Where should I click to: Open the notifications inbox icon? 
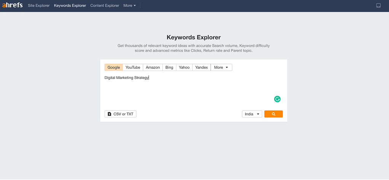pyautogui.click(x=378, y=5)
